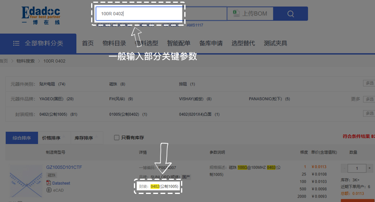Click 多选 for the 元器件类别 row

tap(369, 84)
